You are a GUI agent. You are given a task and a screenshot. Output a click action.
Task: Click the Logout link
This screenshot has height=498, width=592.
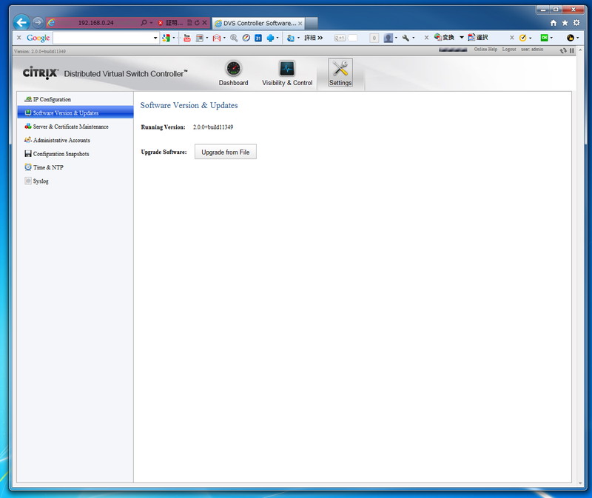[x=509, y=49]
